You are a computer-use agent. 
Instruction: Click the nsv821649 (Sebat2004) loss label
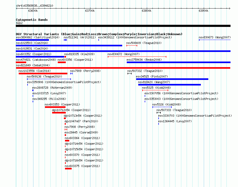pyautogui.click(x=33, y=65)
